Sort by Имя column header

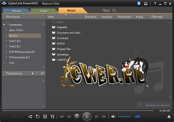65,17
